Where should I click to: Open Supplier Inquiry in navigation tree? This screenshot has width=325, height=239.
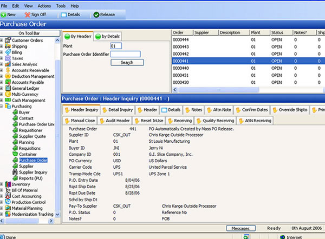(32, 172)
